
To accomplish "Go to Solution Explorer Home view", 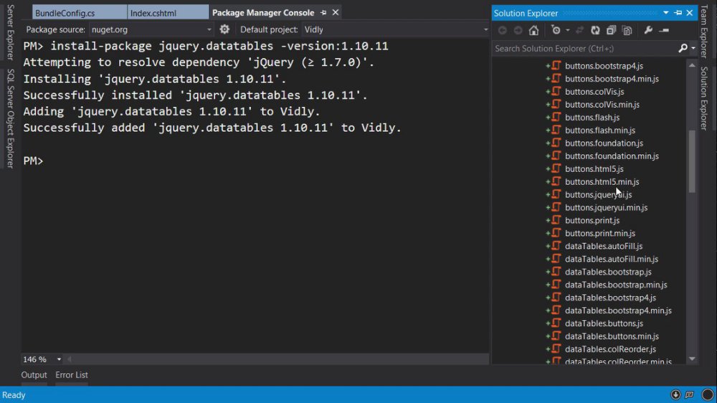I will 533,30.
